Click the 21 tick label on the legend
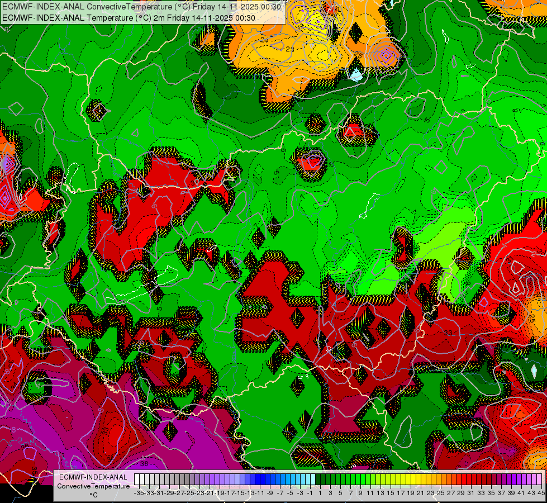This screenshot has width=547, height=503. [421, 493]
